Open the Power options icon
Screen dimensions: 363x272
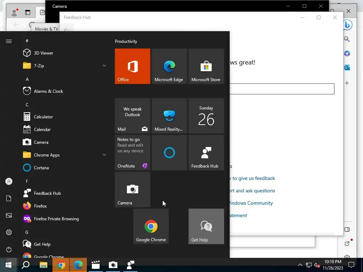(9, 249)
